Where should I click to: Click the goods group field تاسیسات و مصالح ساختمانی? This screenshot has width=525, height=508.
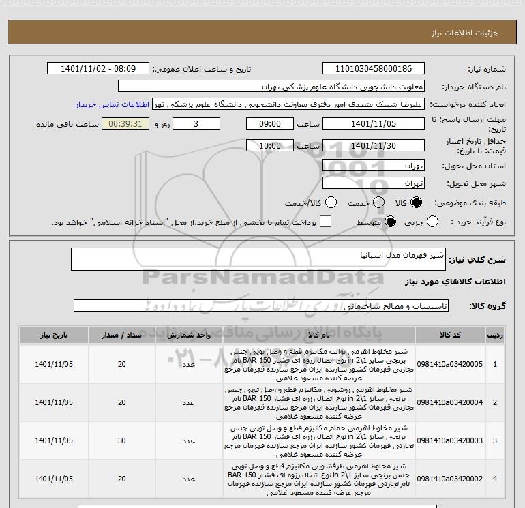click(x=261, y=305)
